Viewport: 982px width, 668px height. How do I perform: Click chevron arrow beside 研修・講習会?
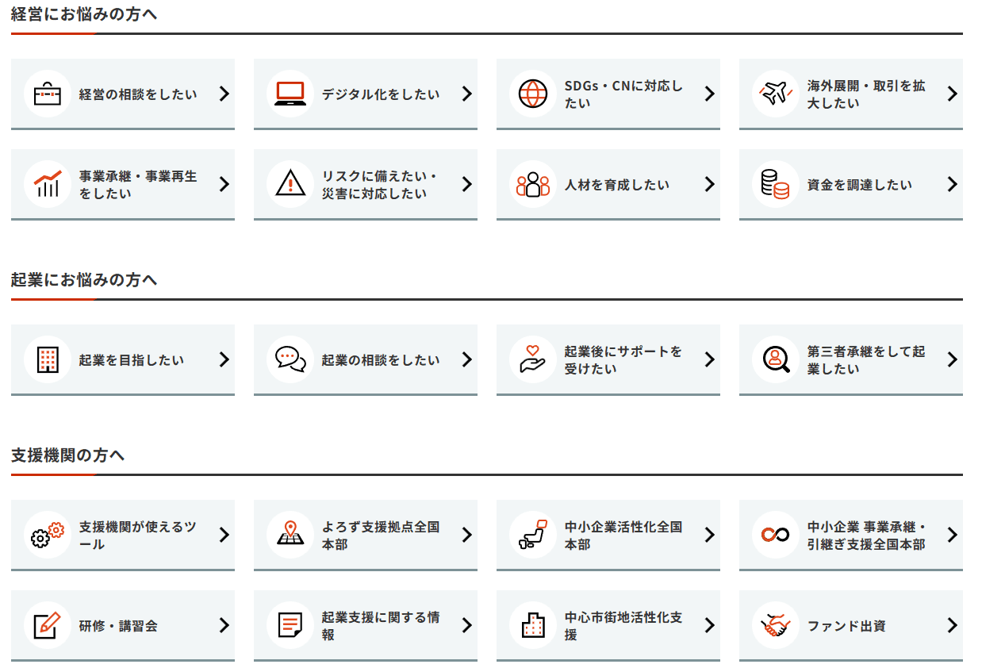click(224, 625)
